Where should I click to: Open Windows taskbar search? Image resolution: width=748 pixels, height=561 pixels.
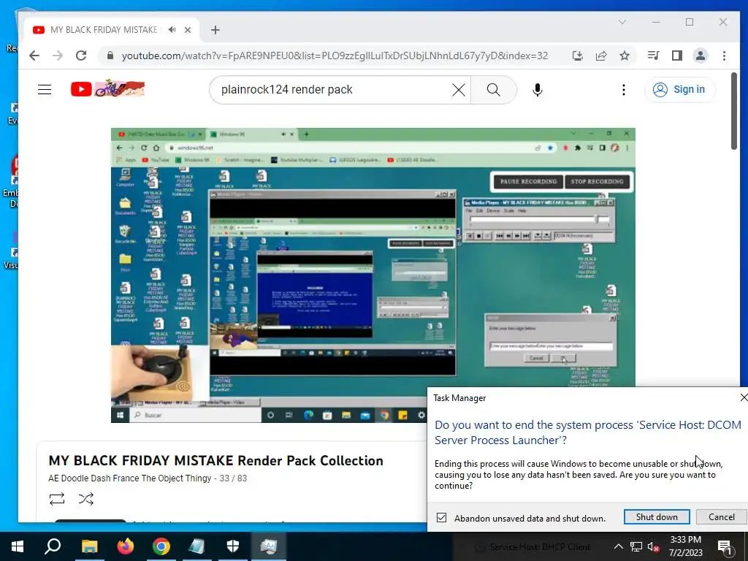[53, 546]
